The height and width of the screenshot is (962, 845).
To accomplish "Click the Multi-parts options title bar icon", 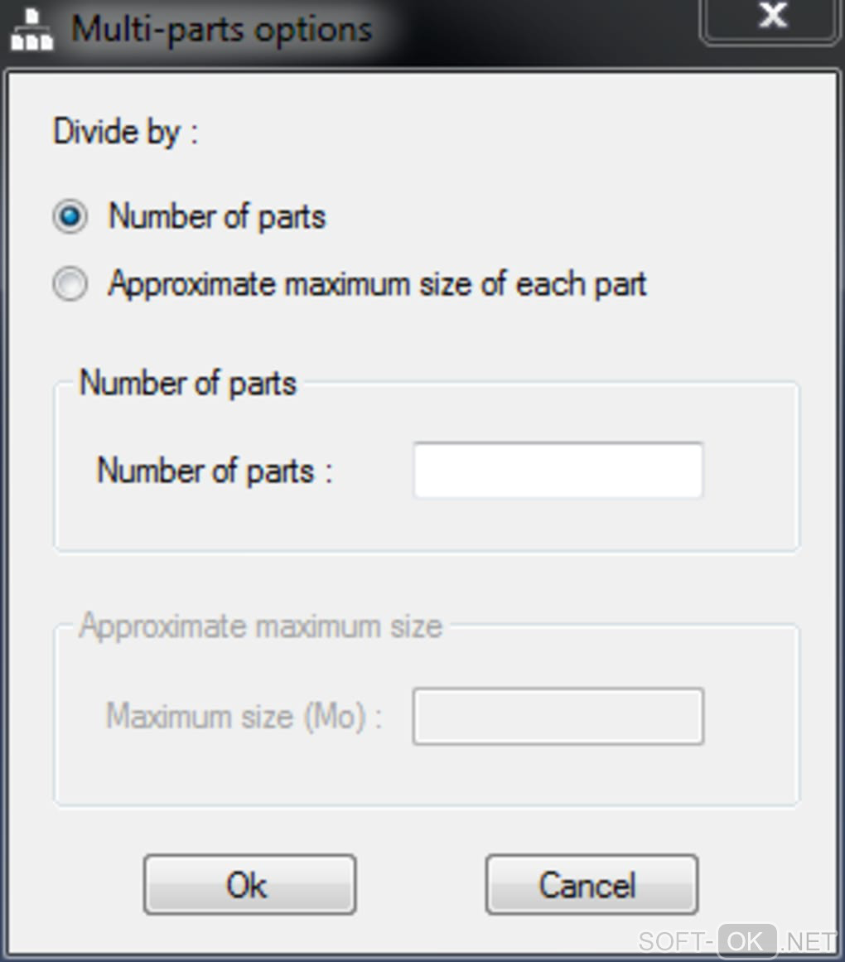I will pyautogui.click(x=31, y=31).
